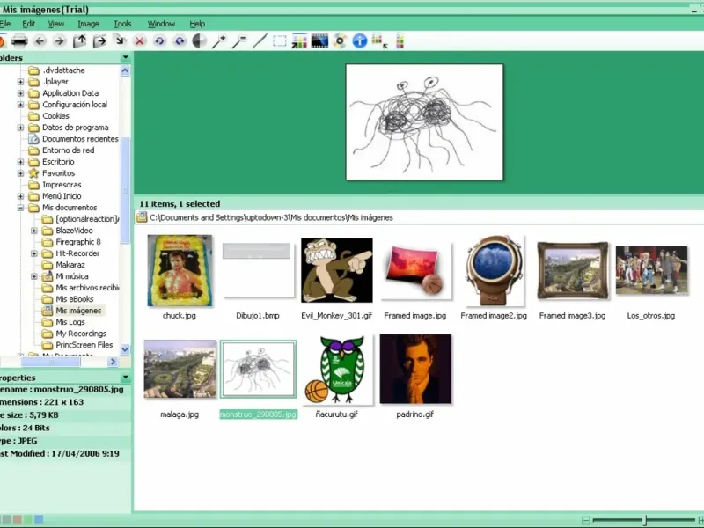Click the small thumbnails with cursor icon
This screenshot has height=528, width=704.
(x=380, y=41)
